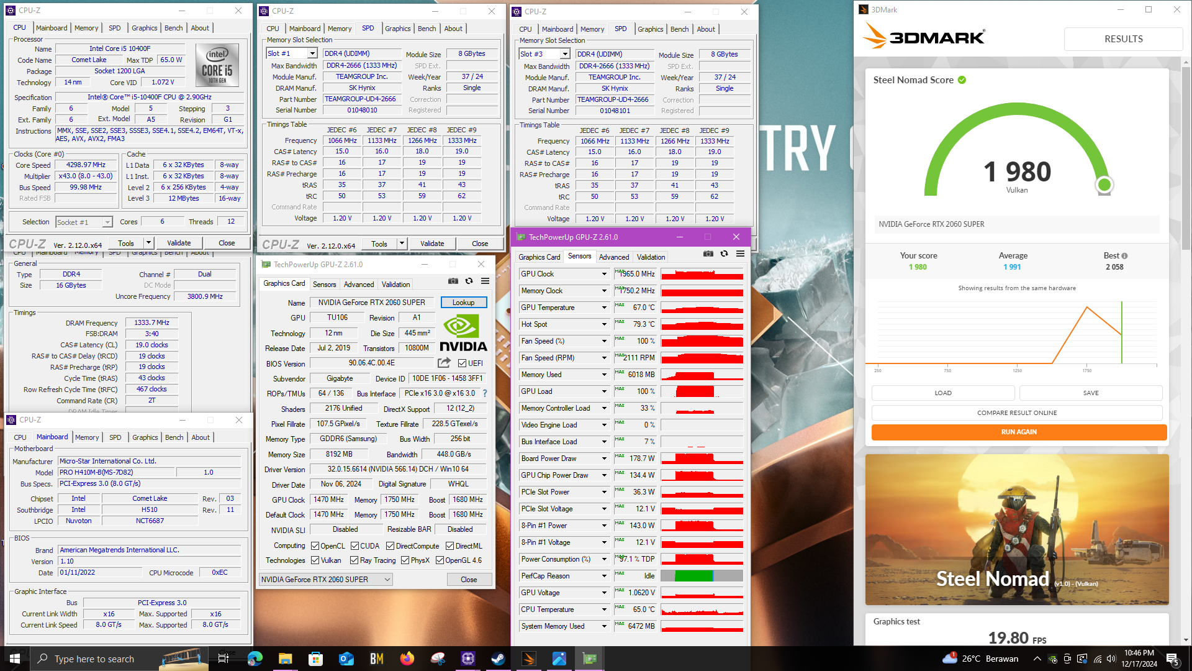The height and width of the screenshot is (671, 1192).
Task: Click PerfCap Reason green status bar
Action: click(x=693, y=576)
